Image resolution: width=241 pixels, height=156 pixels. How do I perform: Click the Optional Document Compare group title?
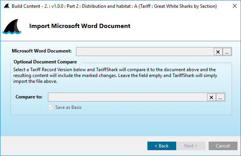point(45,61)
